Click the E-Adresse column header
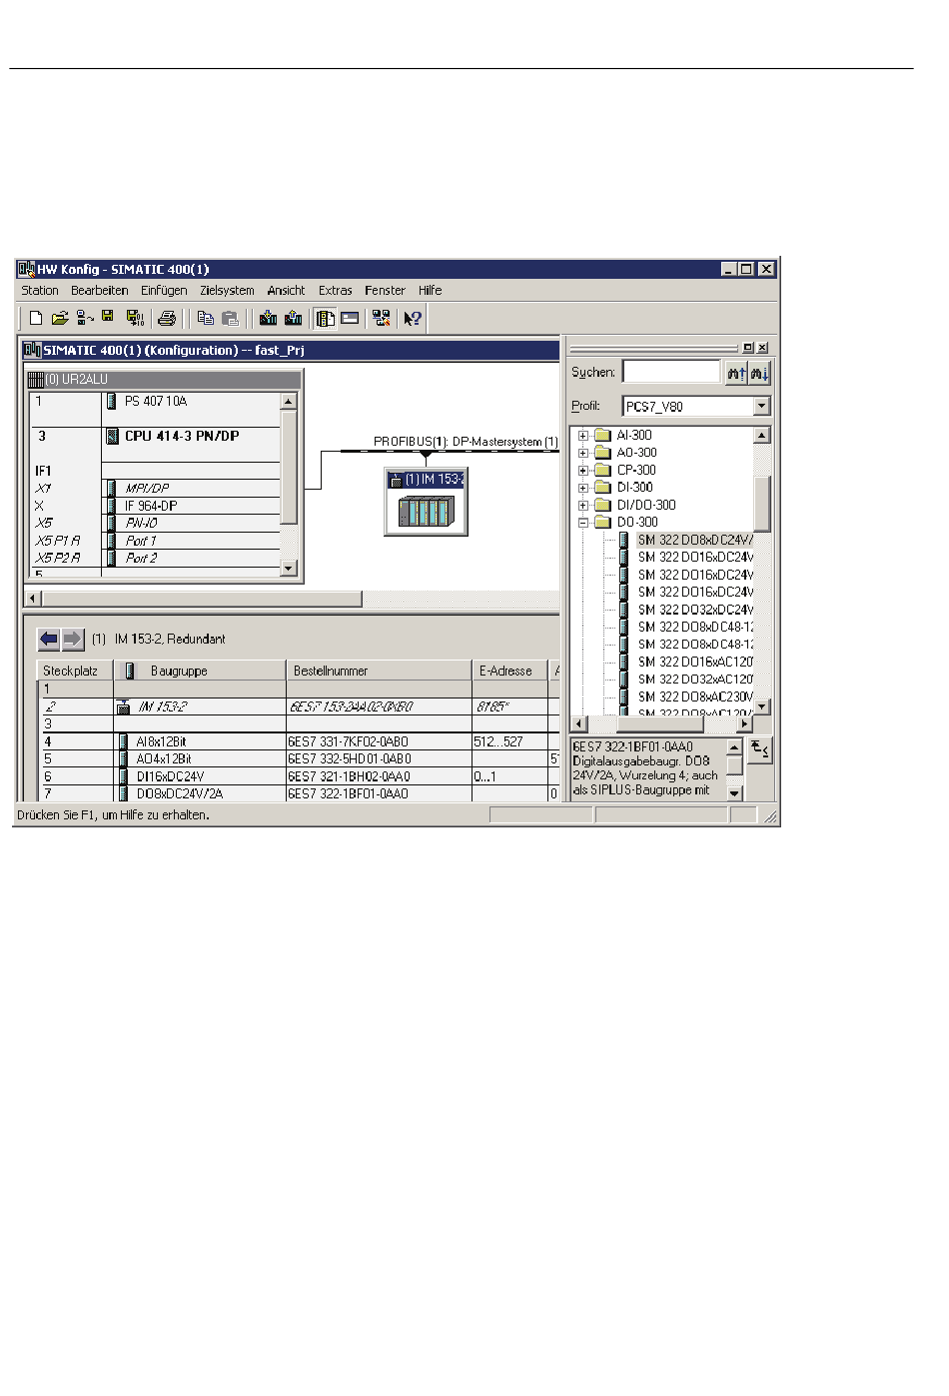This screenshot has width=949, height=1396. [x=509, y=672]
